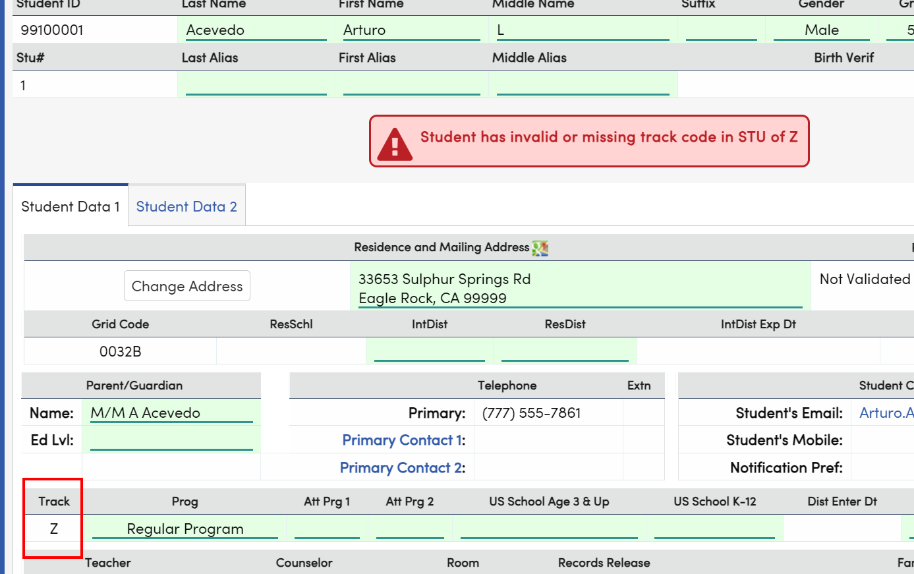Viewport: 914px width, 574px height.
Task: Click the student's email address link
Action: pos(886,413)
